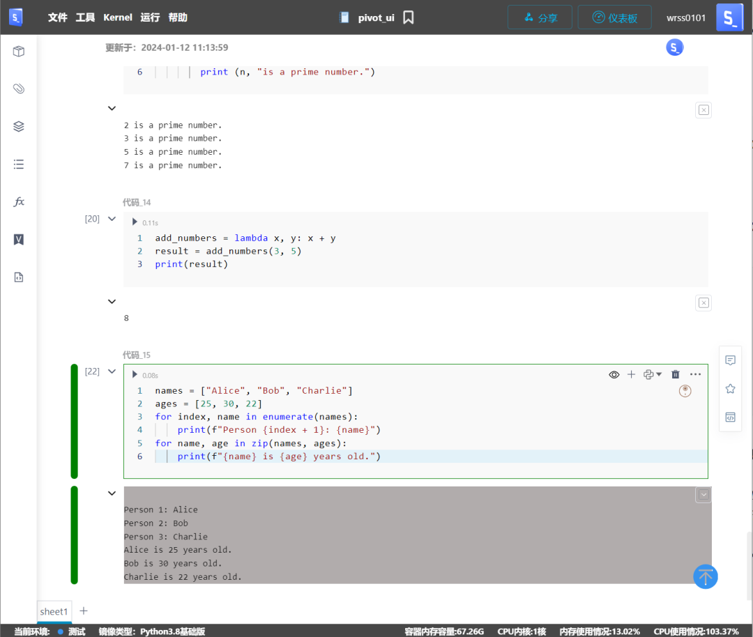Click the fx function icon in sidebar
This screenshot has height=637, width=753.
[x=19, y=202]
